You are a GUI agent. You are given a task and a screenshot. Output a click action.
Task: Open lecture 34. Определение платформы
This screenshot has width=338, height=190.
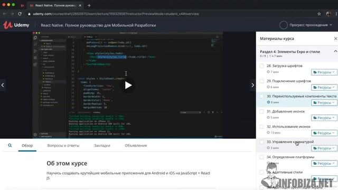(x=290, y=157)
